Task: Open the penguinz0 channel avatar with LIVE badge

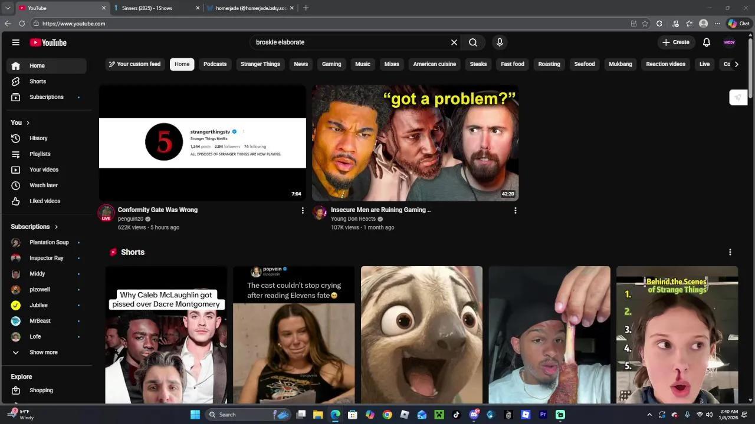Action: tap(106, 213)
